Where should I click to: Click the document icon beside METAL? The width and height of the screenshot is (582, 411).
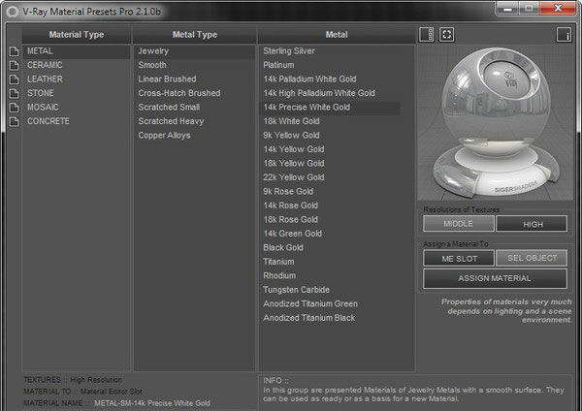click(15, 51)
